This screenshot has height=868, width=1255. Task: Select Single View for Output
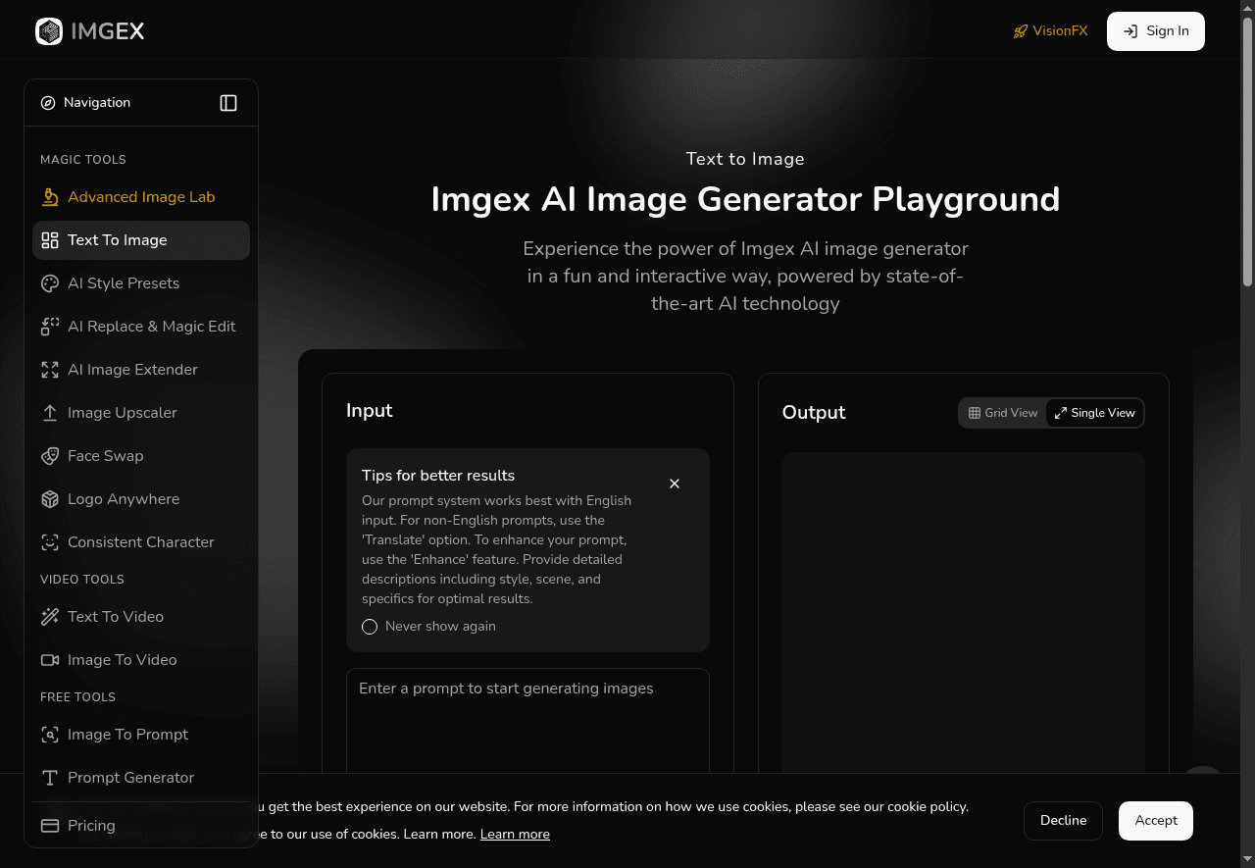(x=1094, y=413)
